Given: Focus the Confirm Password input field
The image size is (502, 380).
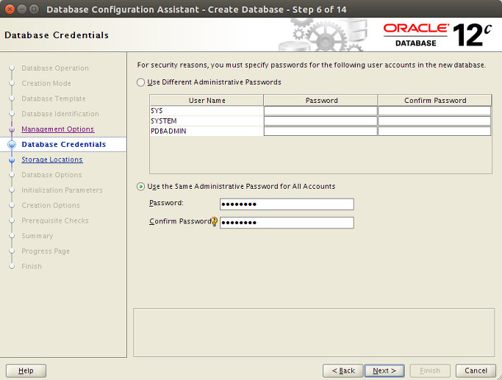Looking at the screenshot, I should click(287, 223).
